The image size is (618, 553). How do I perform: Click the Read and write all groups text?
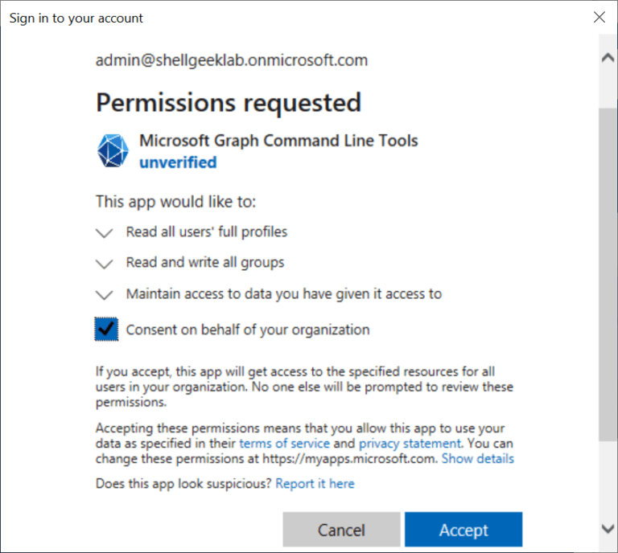click(x=205, y=263)
